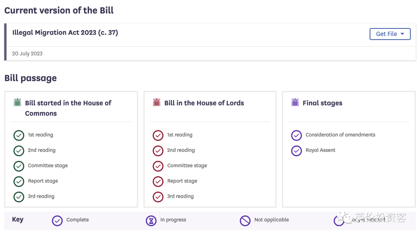Click the Lords Committee stage checkmark icon
The height and width of the screenshot is (236, 420).
pyautogui.click(x=158, y=166)
